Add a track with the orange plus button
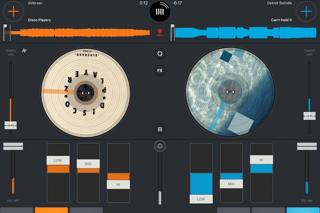Screen dimensions: 320x213 tap(13, 11)
